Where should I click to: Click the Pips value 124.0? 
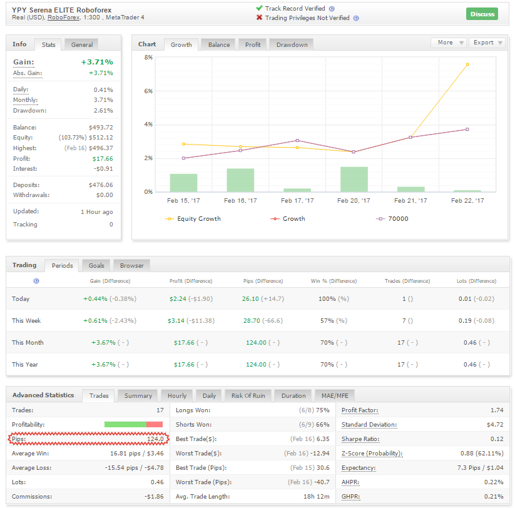click(155, 439)
